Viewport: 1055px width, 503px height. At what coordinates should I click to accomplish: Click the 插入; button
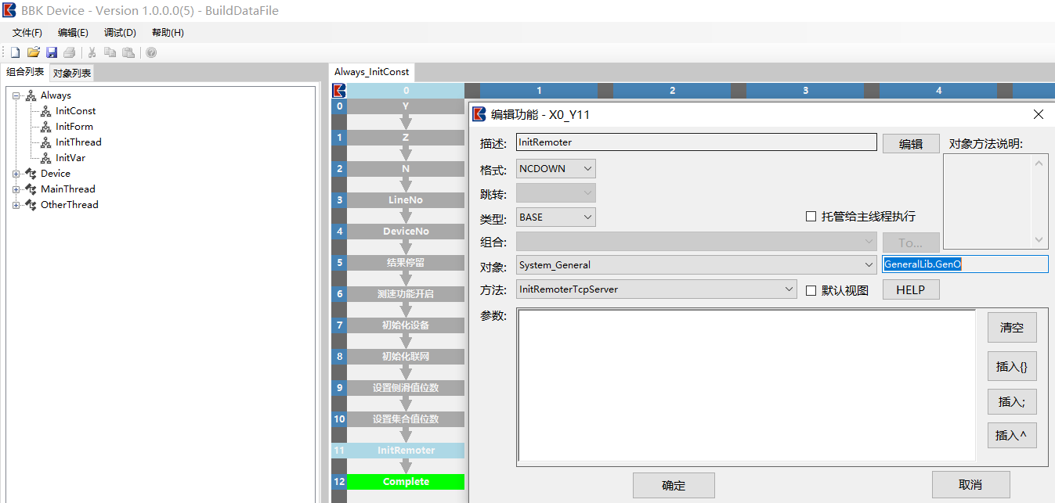[x=1012, y=402]
